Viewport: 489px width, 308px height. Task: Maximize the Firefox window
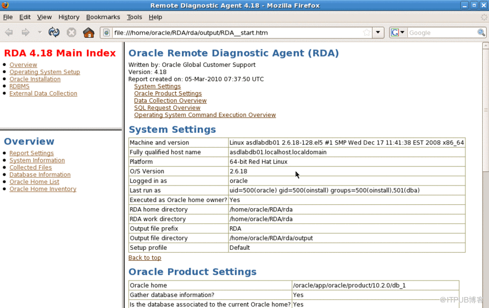[x=474, y=5]
